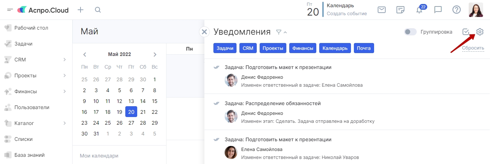
Task: Select May 13 in the mini calendar
Action: [131, 102]
